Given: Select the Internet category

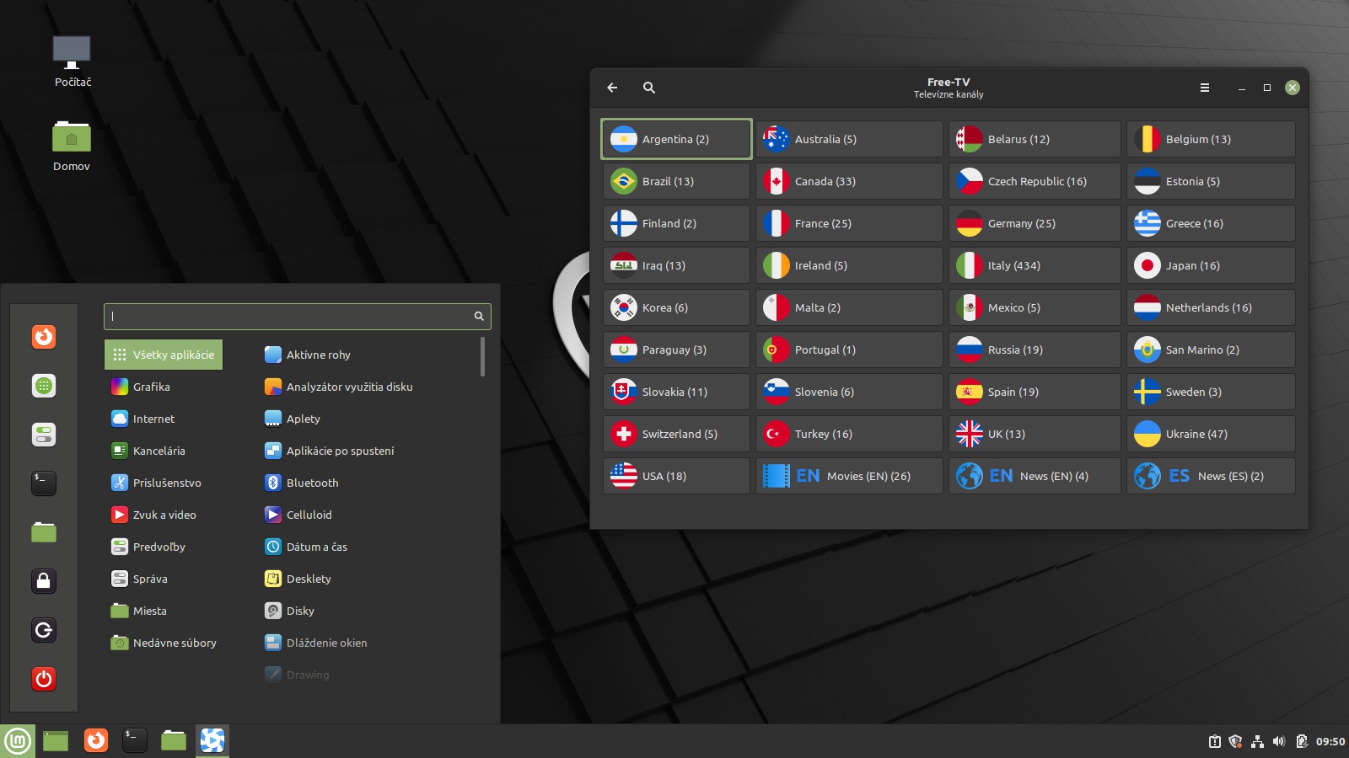Looking at the screenshot, I should point(164,419).
